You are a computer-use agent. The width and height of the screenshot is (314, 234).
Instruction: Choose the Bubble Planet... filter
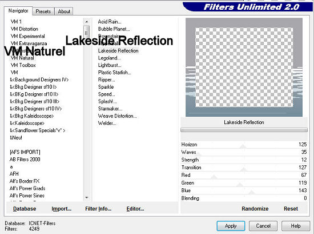click(x=114, y=29)
